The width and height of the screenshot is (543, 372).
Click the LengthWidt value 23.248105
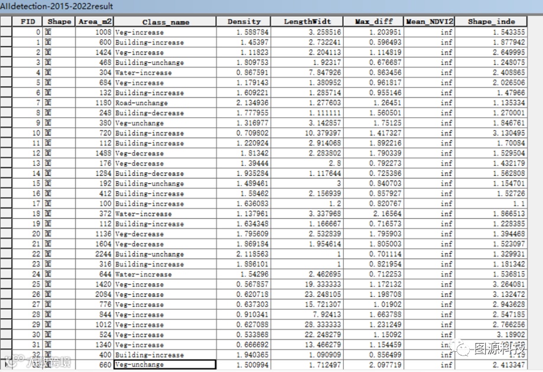tap(307, 295)
